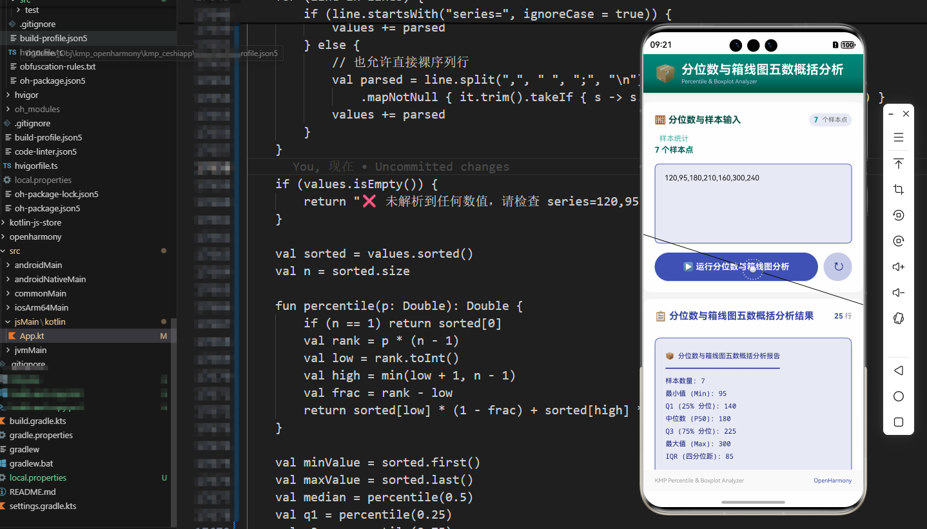The width and height of the screenshot is (927, 529).
Task: Open oh-package-lock.json5
Action: 57,194
